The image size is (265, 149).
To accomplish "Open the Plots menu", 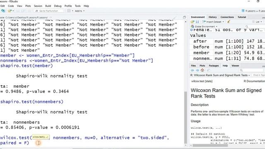I will tap(28, 6).
